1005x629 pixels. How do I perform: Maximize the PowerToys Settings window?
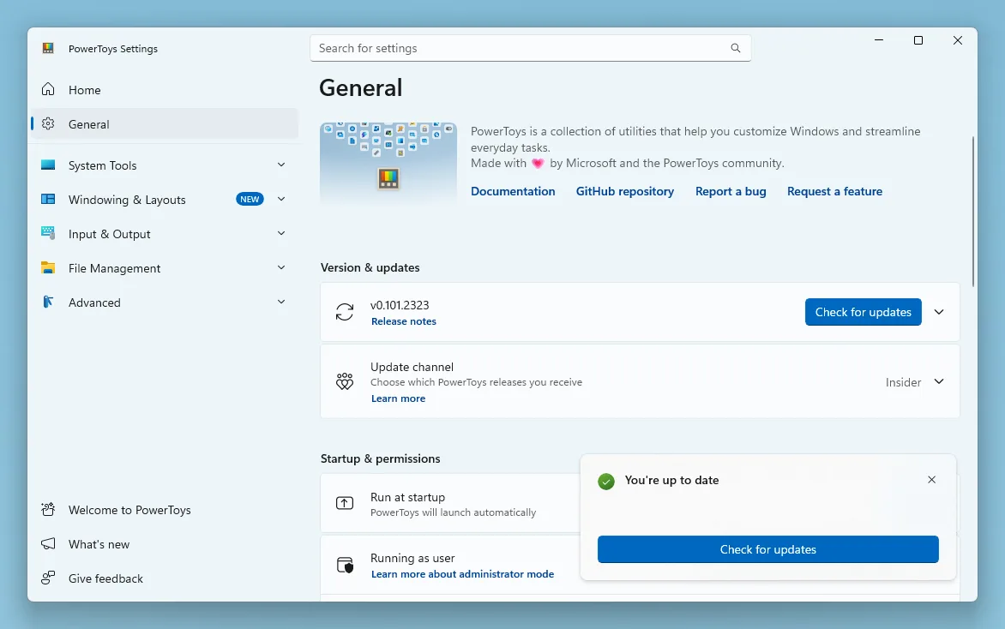[x=918, y=40]
